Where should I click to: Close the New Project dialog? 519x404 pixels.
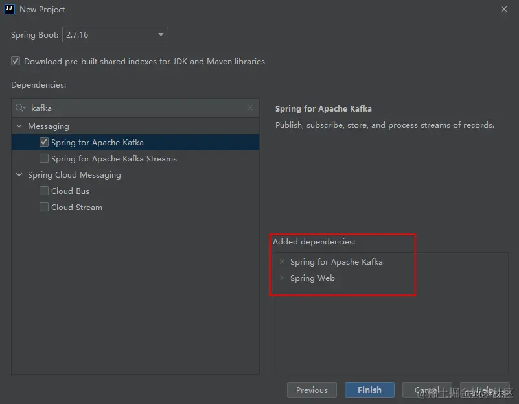(x=504, y=9)
